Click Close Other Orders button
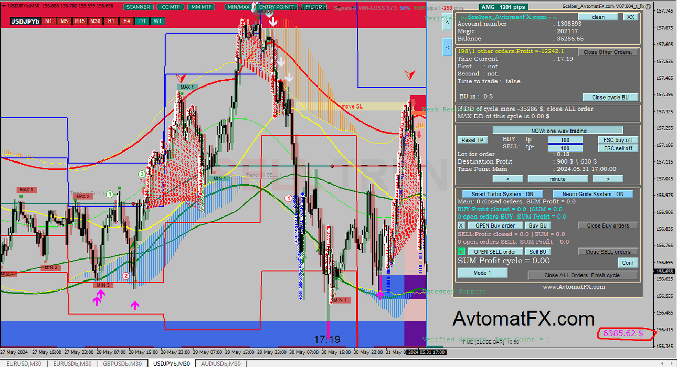677x367 pixels. coord(608,52)
